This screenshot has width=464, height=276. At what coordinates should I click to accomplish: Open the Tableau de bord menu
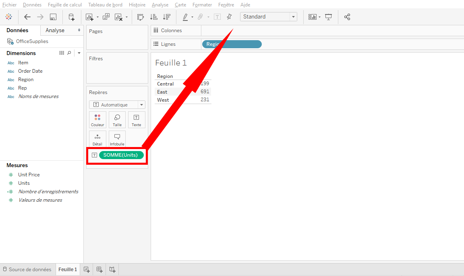pos(105,4)
